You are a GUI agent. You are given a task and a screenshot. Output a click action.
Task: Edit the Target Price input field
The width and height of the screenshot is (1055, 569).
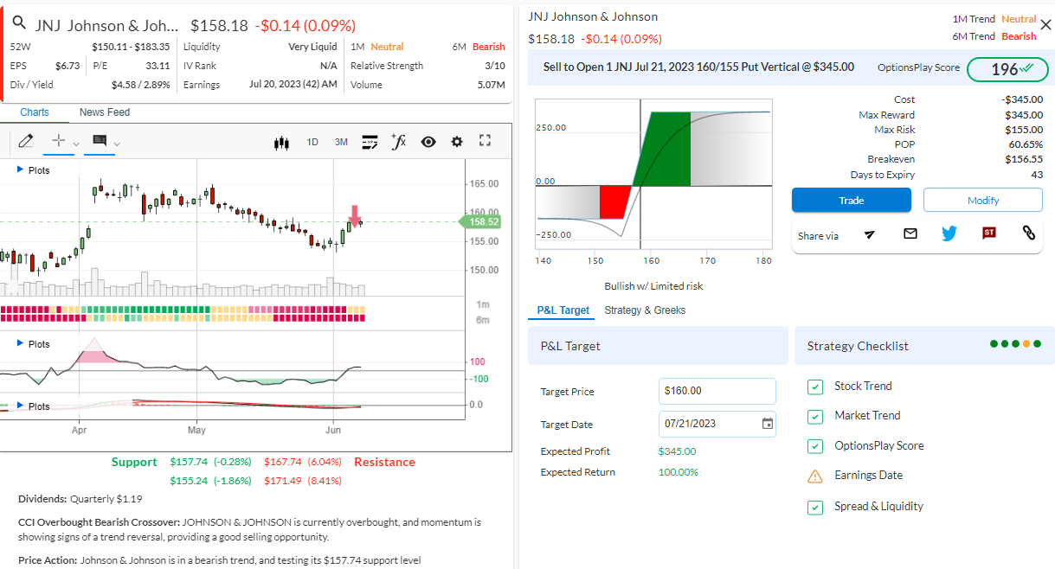click(717, 391)
